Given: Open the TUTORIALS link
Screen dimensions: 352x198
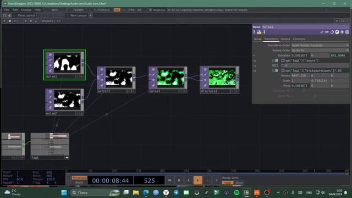Looking at the screenshot, I should click(102, 10).
